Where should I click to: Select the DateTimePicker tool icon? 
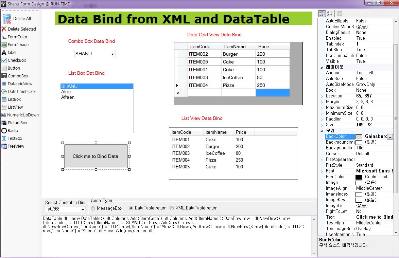[4, 92]
